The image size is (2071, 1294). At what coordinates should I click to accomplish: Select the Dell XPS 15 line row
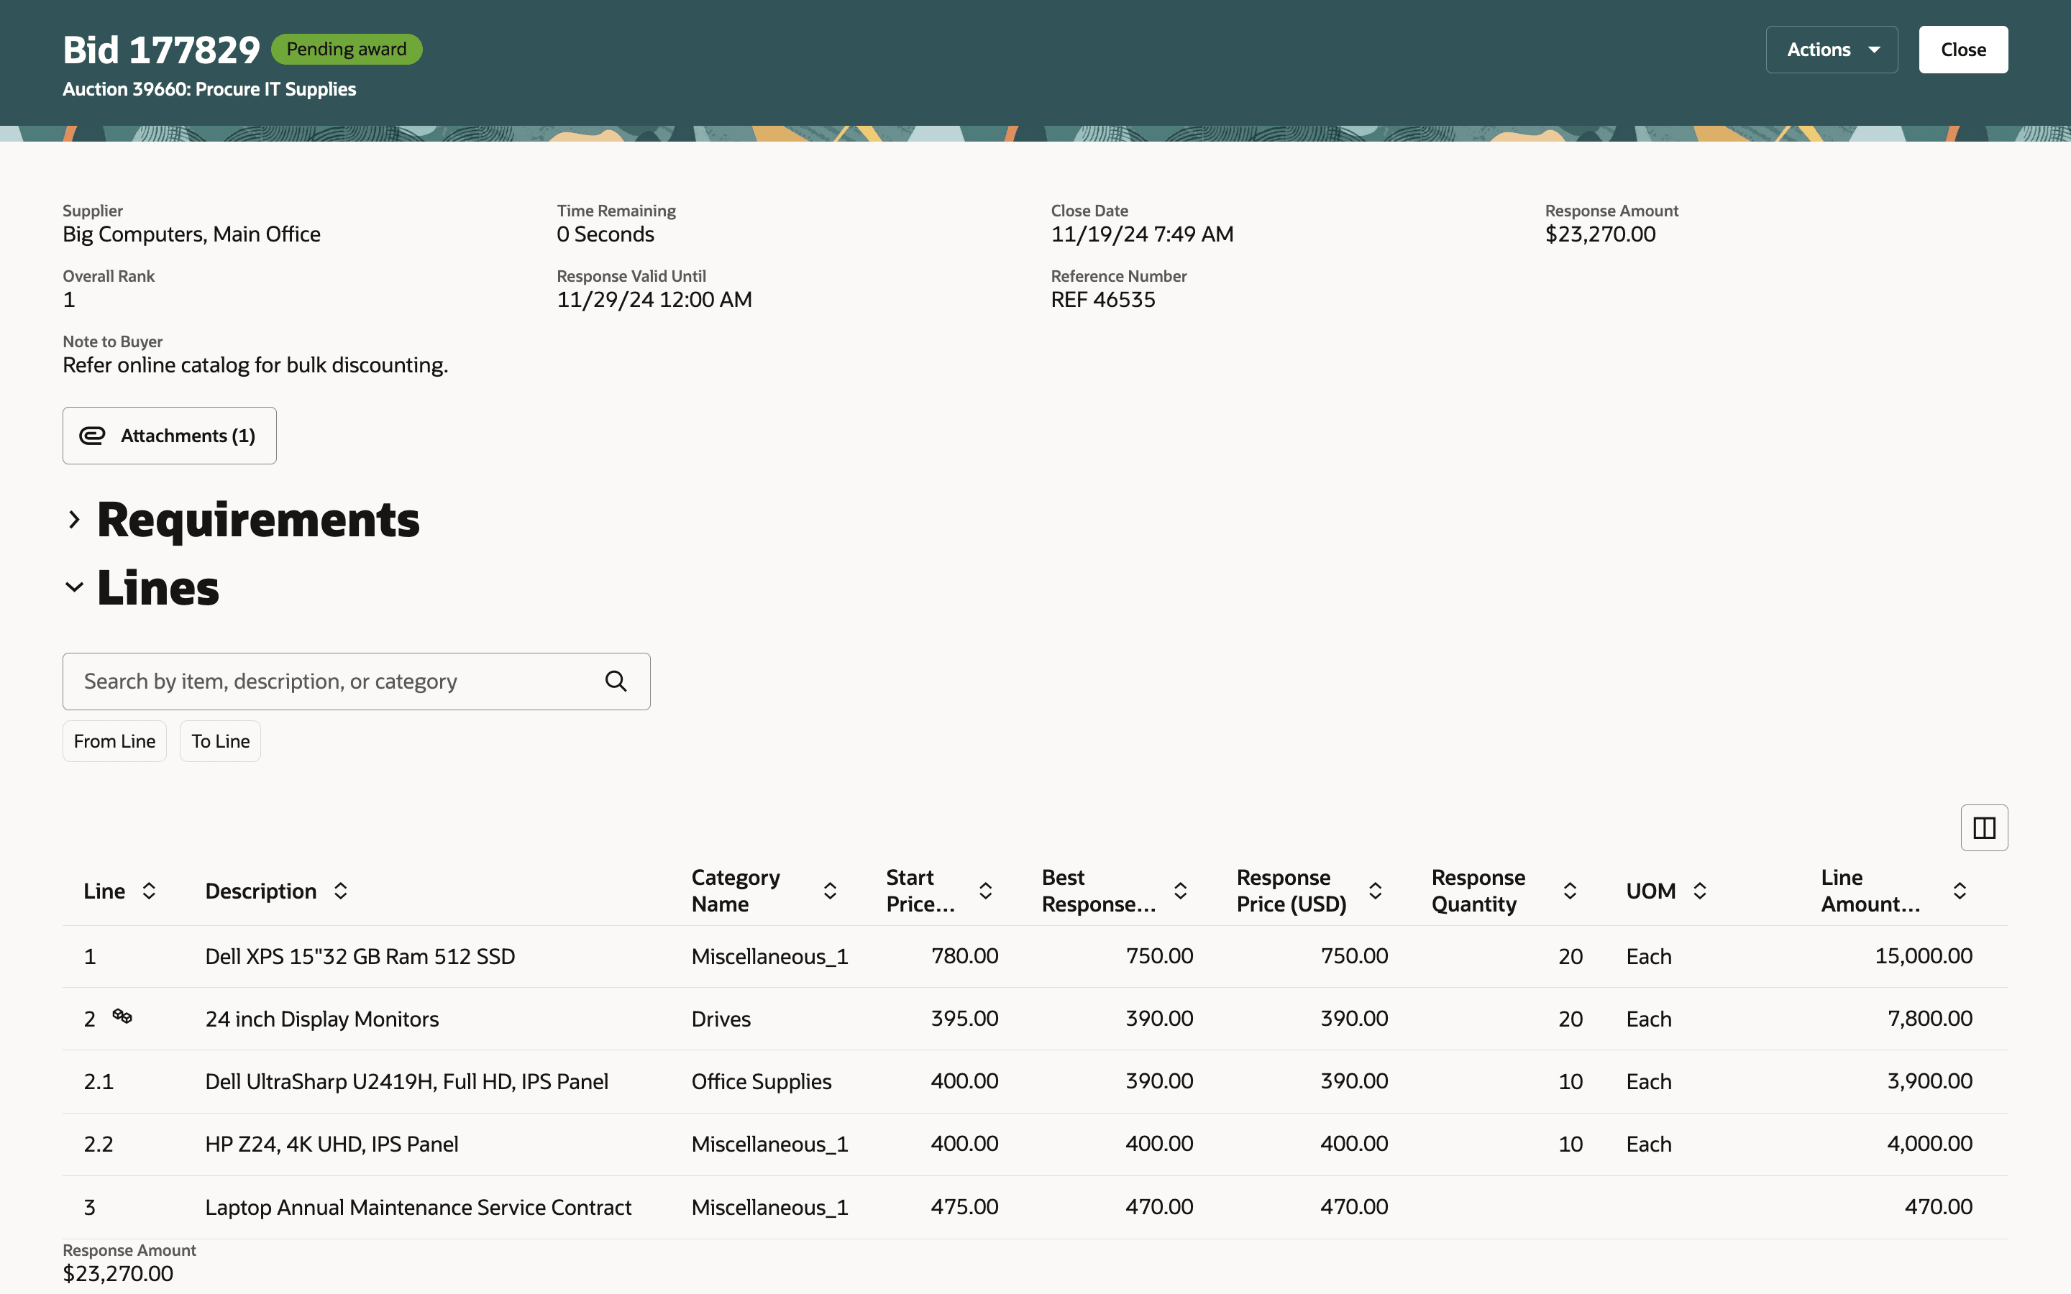click(360, 956)
